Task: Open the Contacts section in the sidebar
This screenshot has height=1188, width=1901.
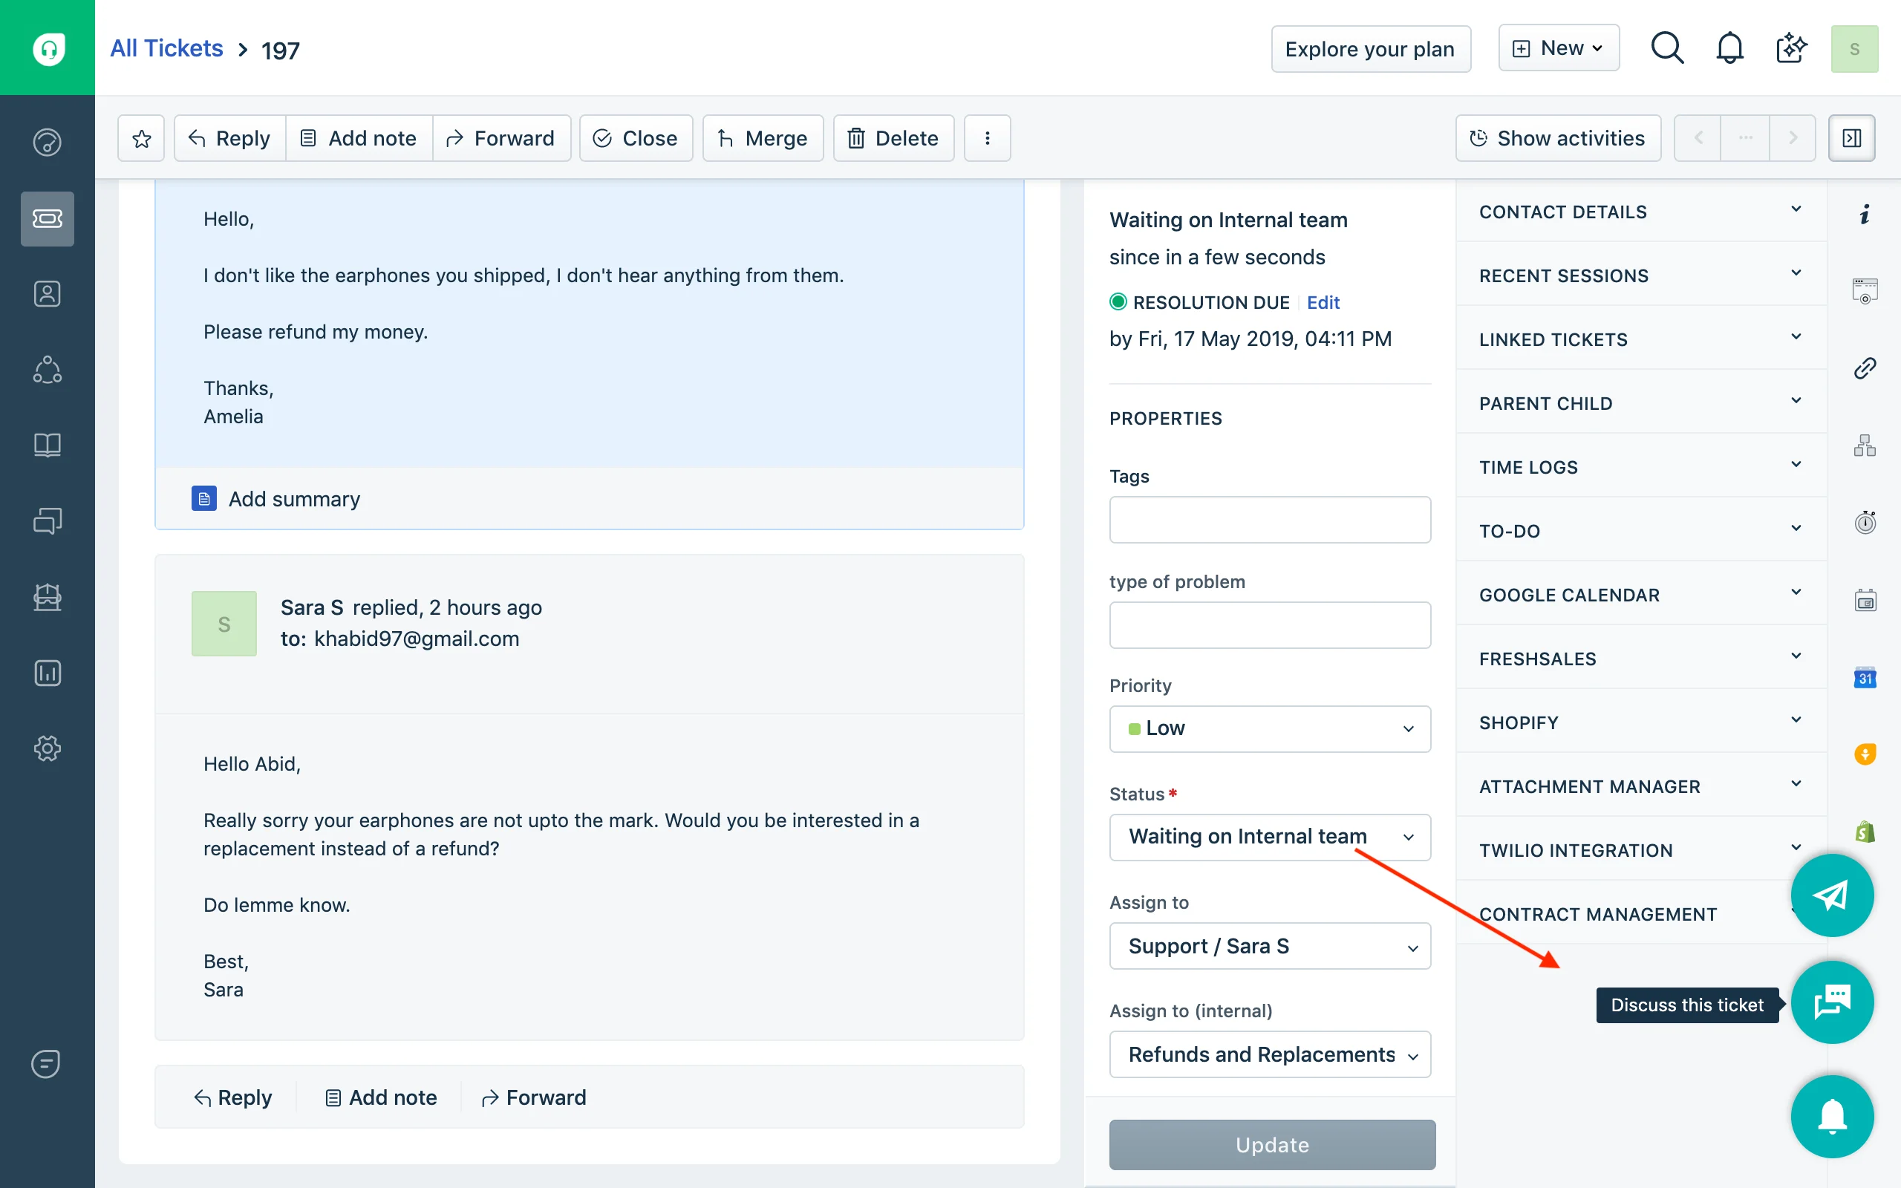Action: click(x=47, y=293)
